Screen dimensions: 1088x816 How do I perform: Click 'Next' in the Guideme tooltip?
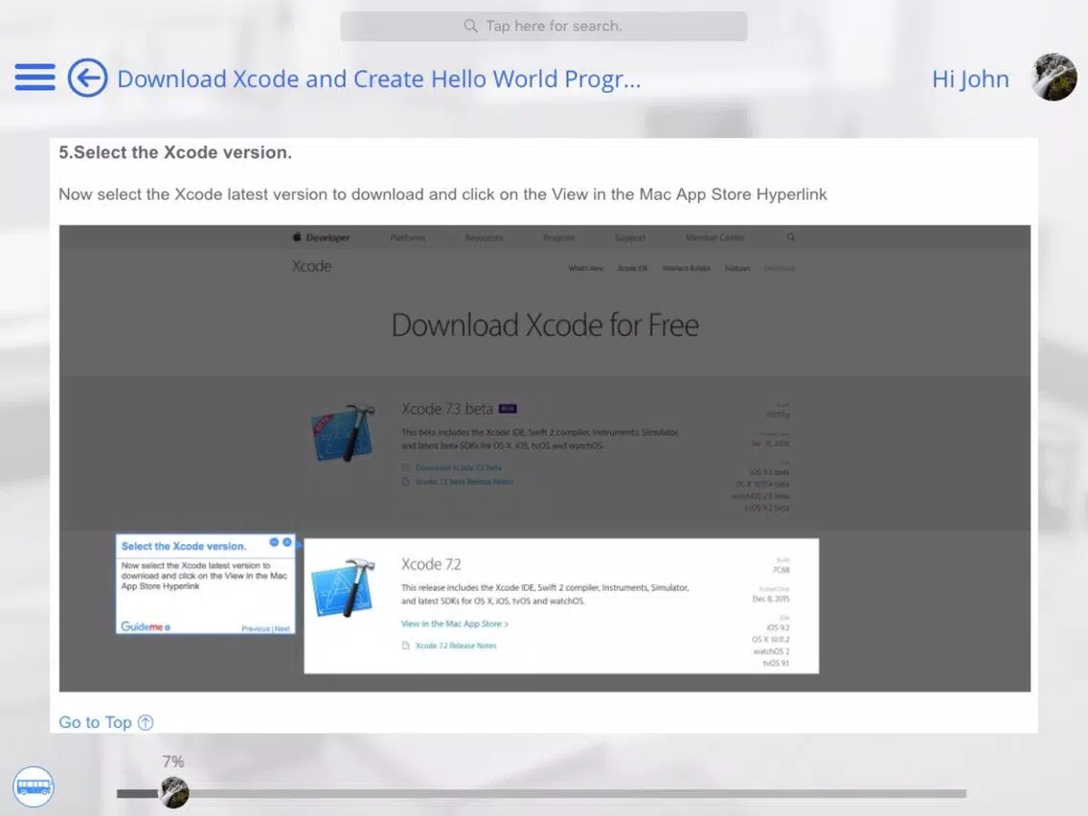(283, 628)
